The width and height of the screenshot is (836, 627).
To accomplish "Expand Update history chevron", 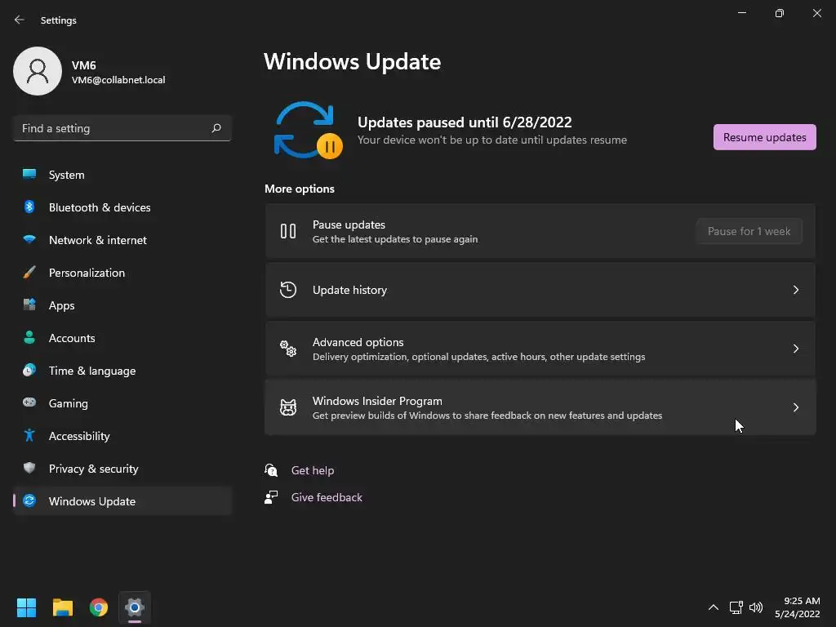I will [x=795, y=290].
